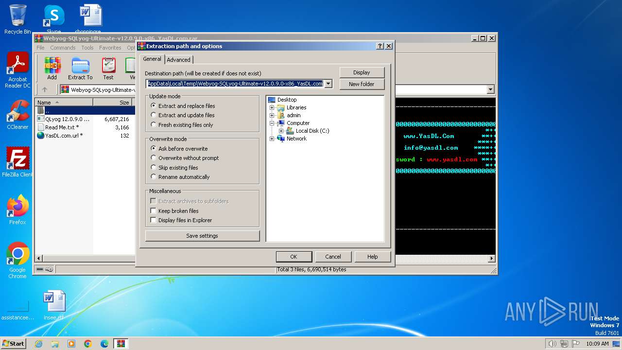The width and height of the screenshot is (622, 350).
Task: Click left arrow of file list scrollbar
Action: tap(38, 259)
